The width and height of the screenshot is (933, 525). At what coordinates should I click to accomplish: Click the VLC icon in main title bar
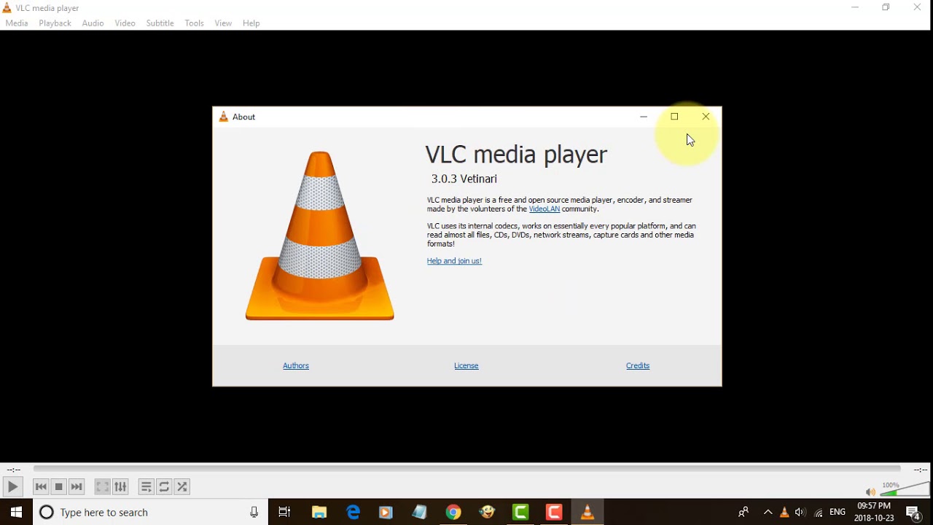pyautogui.click(x=7, y=8)
